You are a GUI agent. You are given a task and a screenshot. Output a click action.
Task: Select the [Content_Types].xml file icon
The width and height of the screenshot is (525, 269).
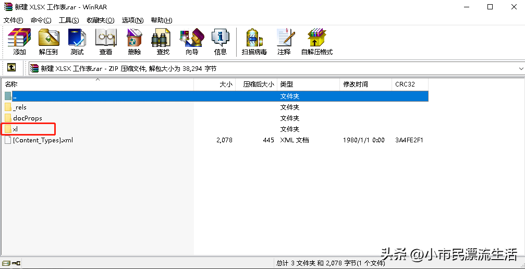point(8,140)
